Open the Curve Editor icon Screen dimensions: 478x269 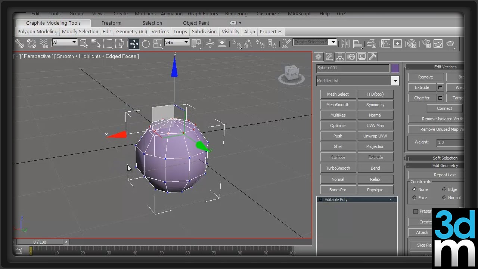click(385, 44)
